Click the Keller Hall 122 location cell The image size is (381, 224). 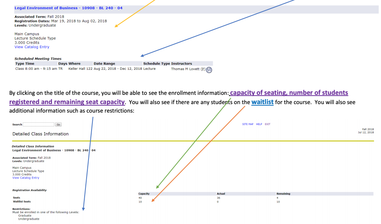[x=80, y=69]
